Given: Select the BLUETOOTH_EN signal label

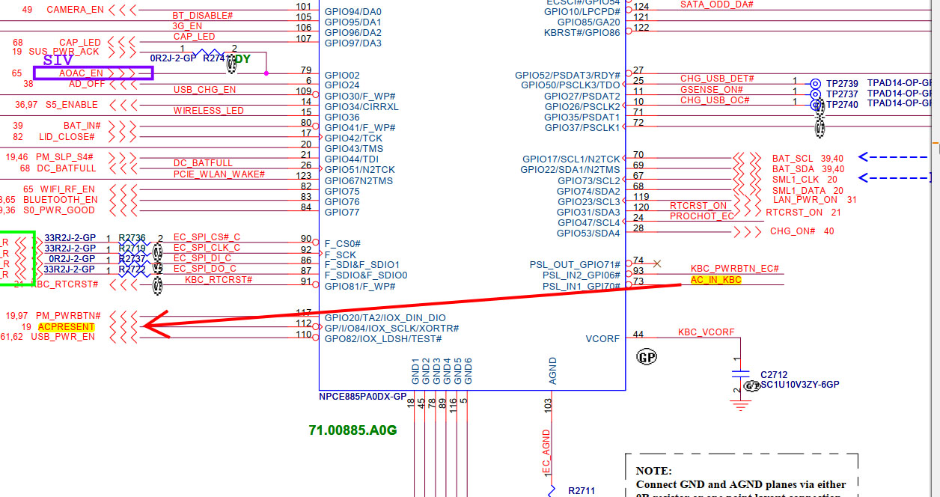Looking at the screenshot, I should 61,200.
